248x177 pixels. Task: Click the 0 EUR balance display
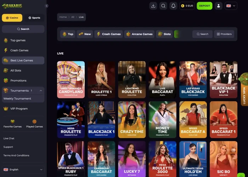click(x=187, y=6)
